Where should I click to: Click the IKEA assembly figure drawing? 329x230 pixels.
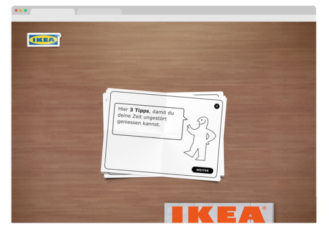click(x=200, y=139)
